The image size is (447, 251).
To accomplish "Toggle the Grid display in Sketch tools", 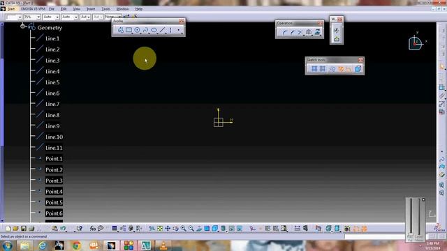I will coord(314,69).
